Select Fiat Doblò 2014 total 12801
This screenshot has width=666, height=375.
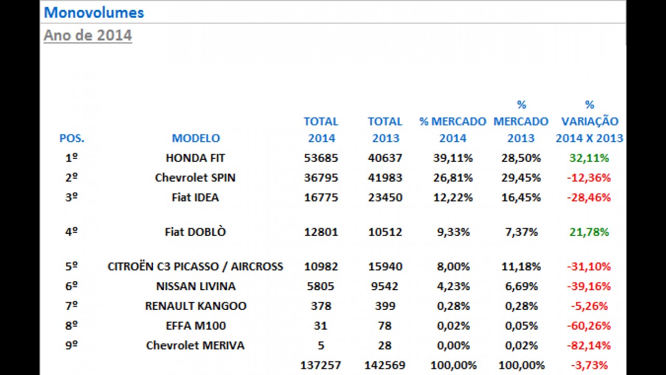tap(321, 232)
